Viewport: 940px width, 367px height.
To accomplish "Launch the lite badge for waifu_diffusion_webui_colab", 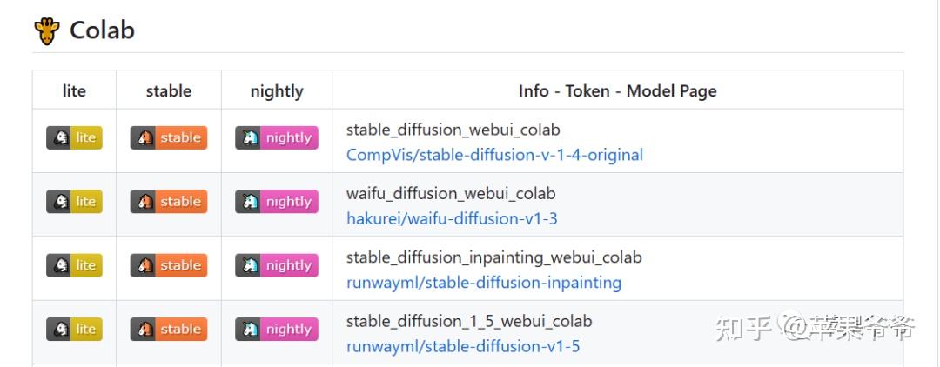I will point(74,201).
